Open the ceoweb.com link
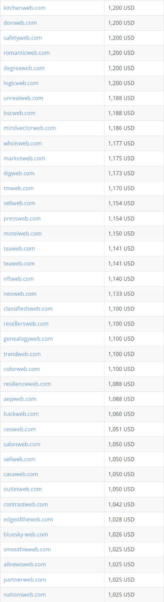164x602 pixels. pyautogui.click(x=19, y=429)
